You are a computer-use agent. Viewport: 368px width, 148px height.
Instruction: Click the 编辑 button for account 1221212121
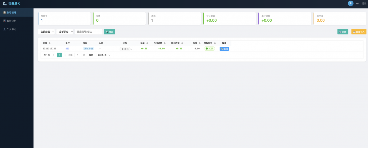point(224,49)
